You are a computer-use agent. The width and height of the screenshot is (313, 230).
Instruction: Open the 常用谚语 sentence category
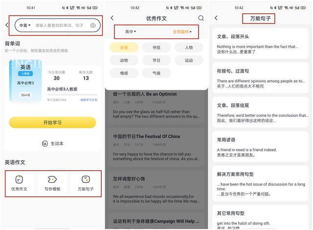[x=260, y=147]
